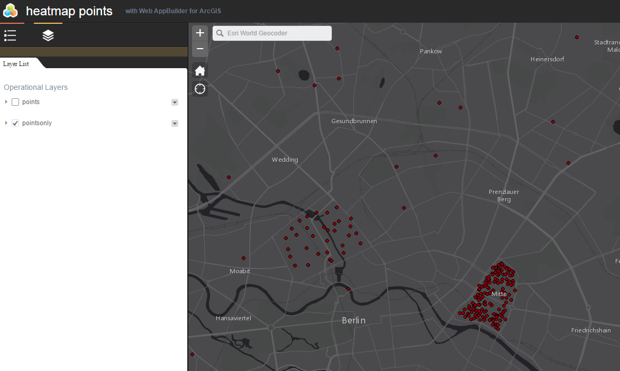The image size is (620, 371).
Task: Click the Gesundbrunnen map label
Action: pyautogui.click(x=354, y=121)
